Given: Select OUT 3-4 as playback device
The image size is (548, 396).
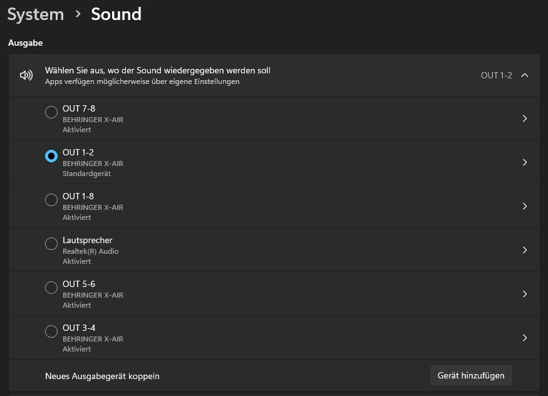Looking at the screenshot, I should tap(51, 331).
